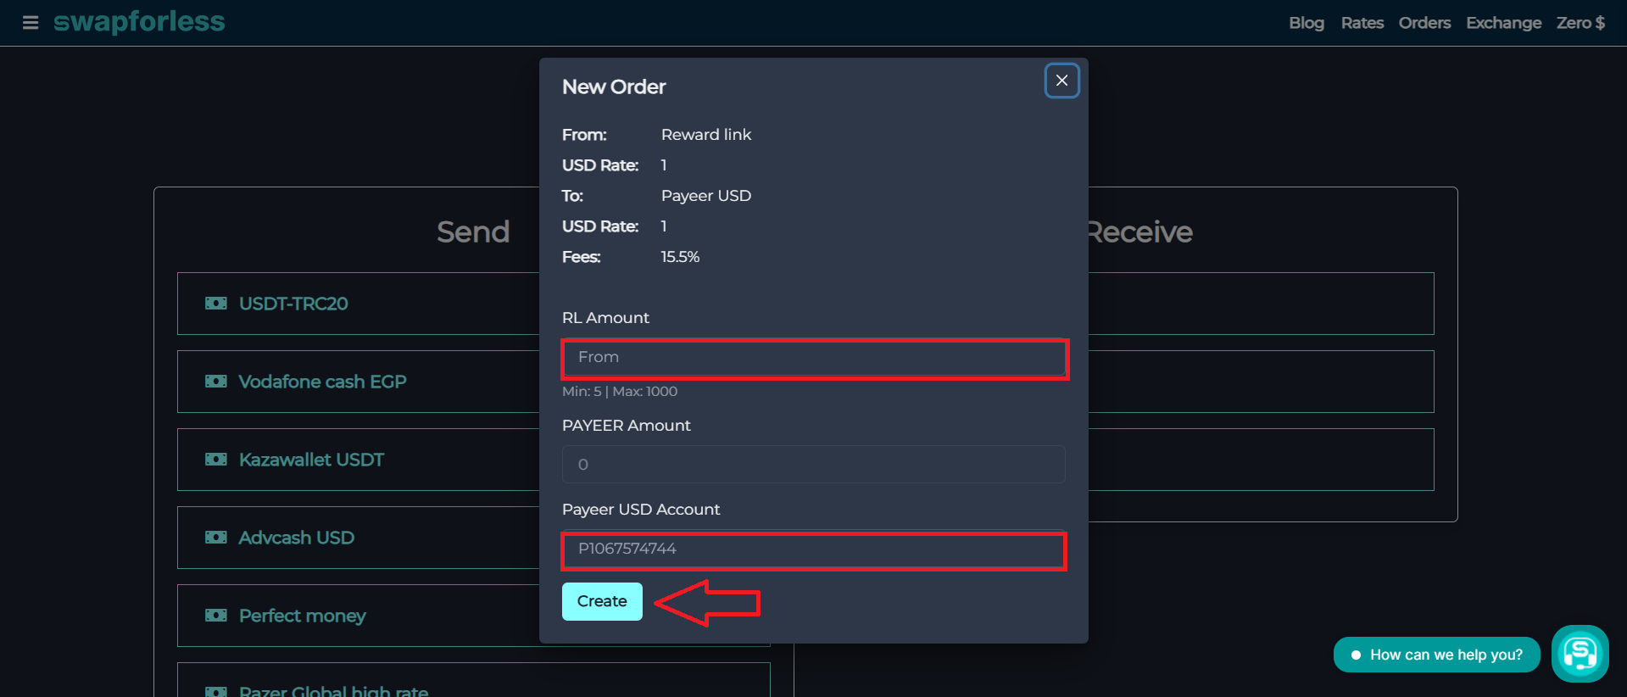Click the Send section heading
This screenshot has height=697, width=1627.
(473, 232)
